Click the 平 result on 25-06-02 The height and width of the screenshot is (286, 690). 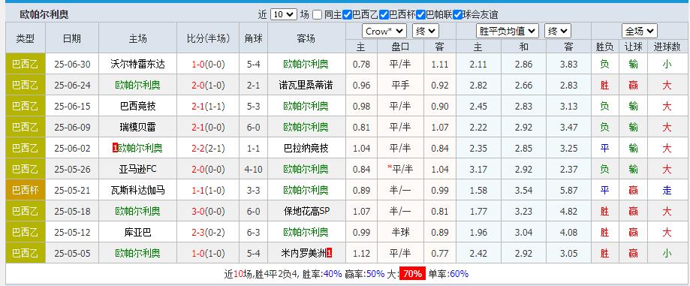(605, 149)
